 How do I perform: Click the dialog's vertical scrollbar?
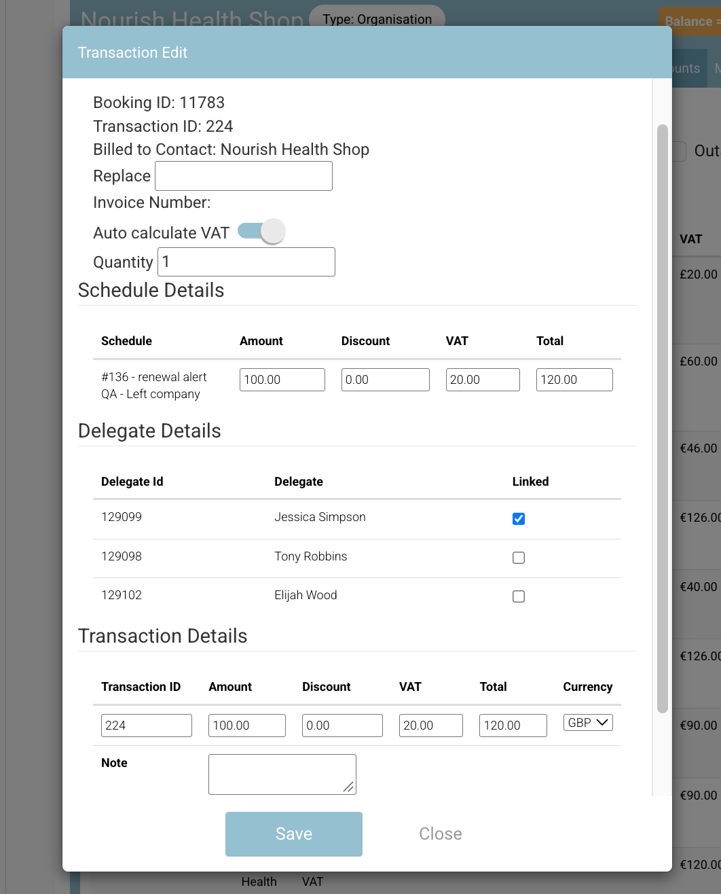pos(663,418)
